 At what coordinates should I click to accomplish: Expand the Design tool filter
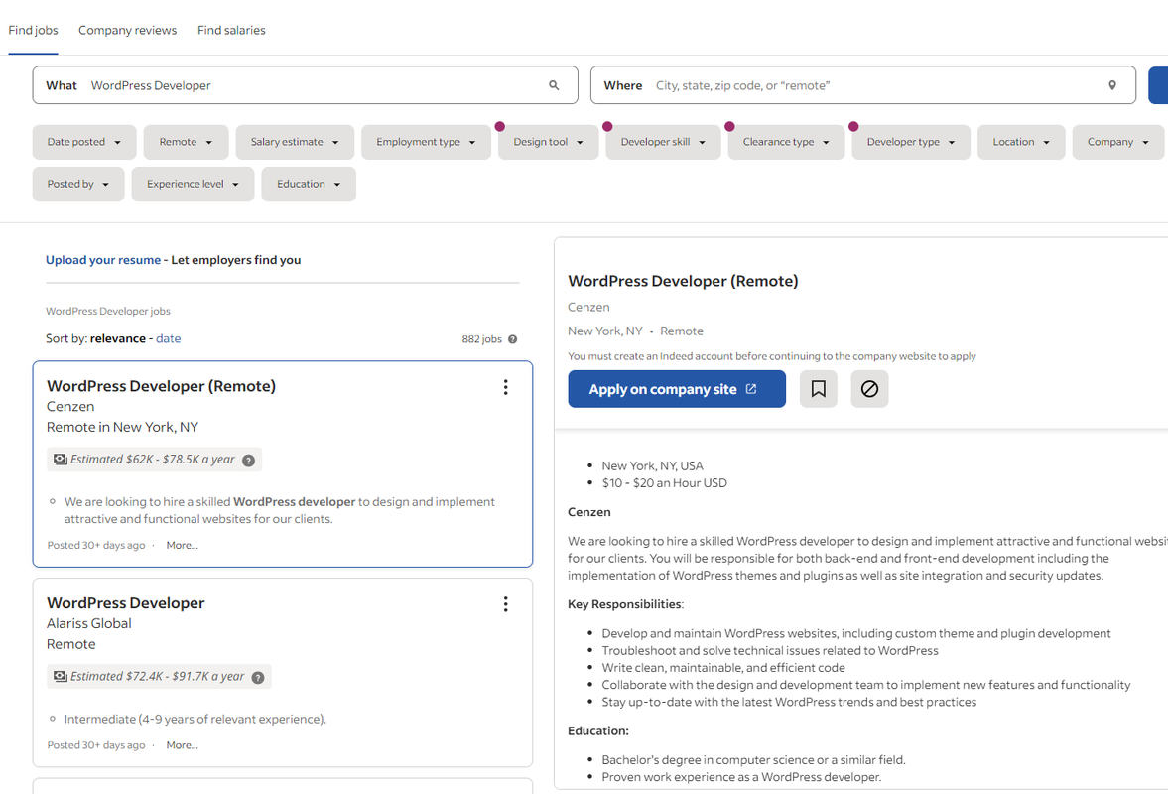[x=548, y=142]
